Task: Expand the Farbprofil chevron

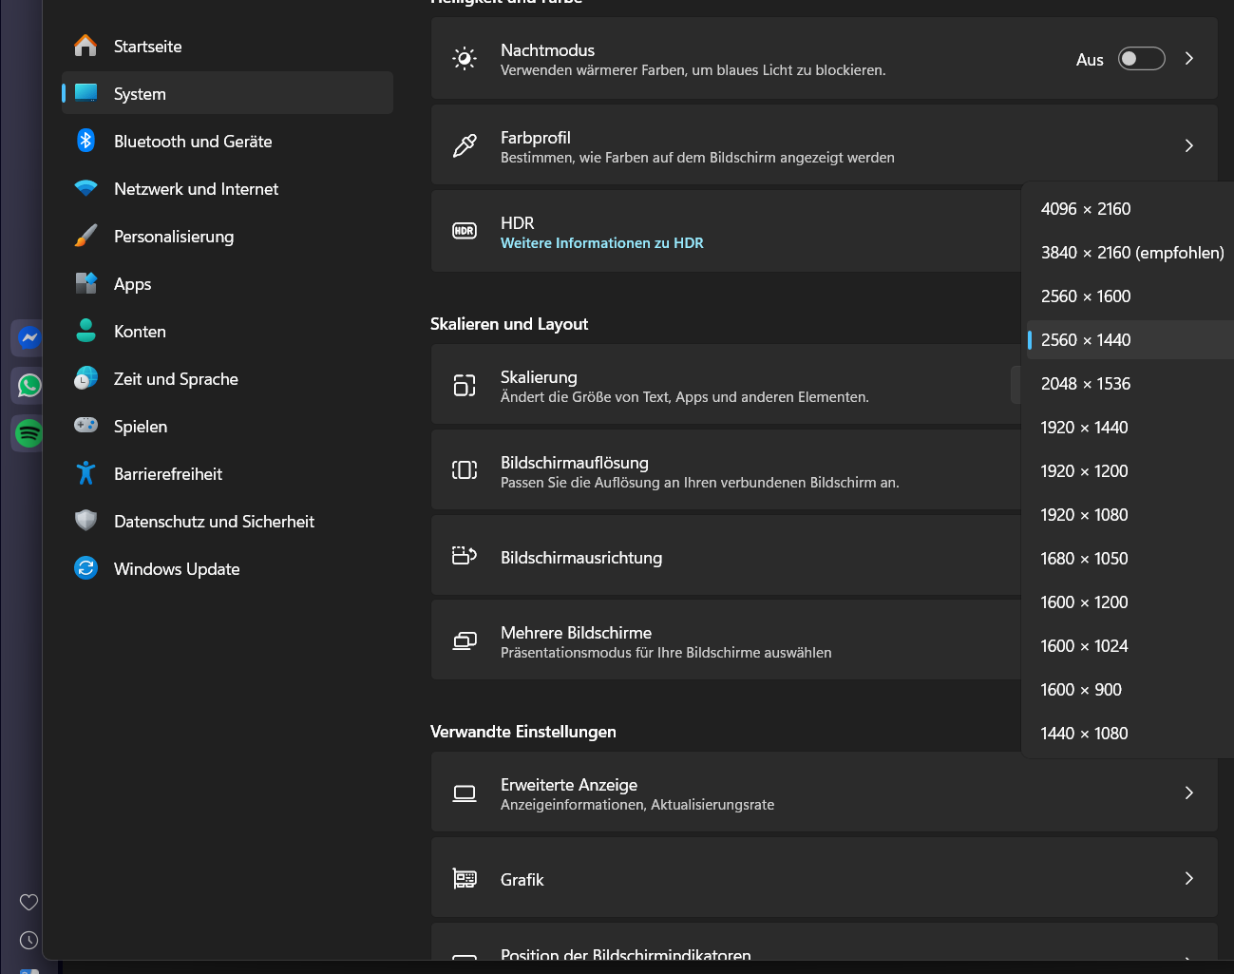Action: (x=1189, y=145)
